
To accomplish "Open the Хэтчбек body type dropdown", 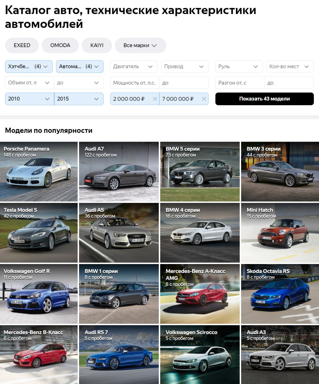I will [29, 67].
